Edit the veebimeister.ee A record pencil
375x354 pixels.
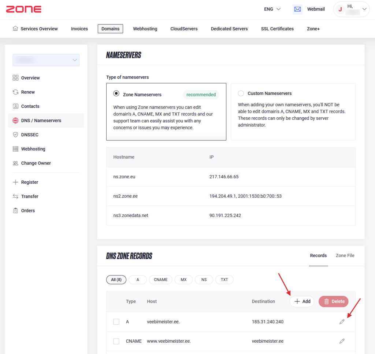pyautogui.click(x=342, y=322)
